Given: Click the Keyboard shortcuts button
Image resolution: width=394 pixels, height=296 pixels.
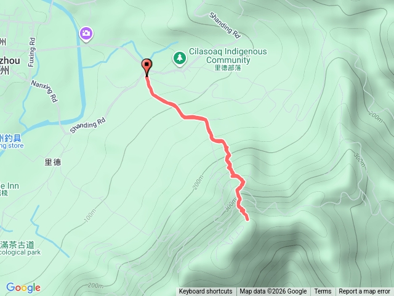Looking at the screenshot, I should click(x=206, y=292).
